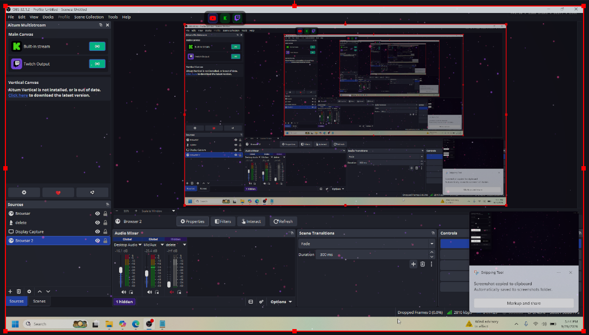Unmute the delete audio channel red speaker

172,292
